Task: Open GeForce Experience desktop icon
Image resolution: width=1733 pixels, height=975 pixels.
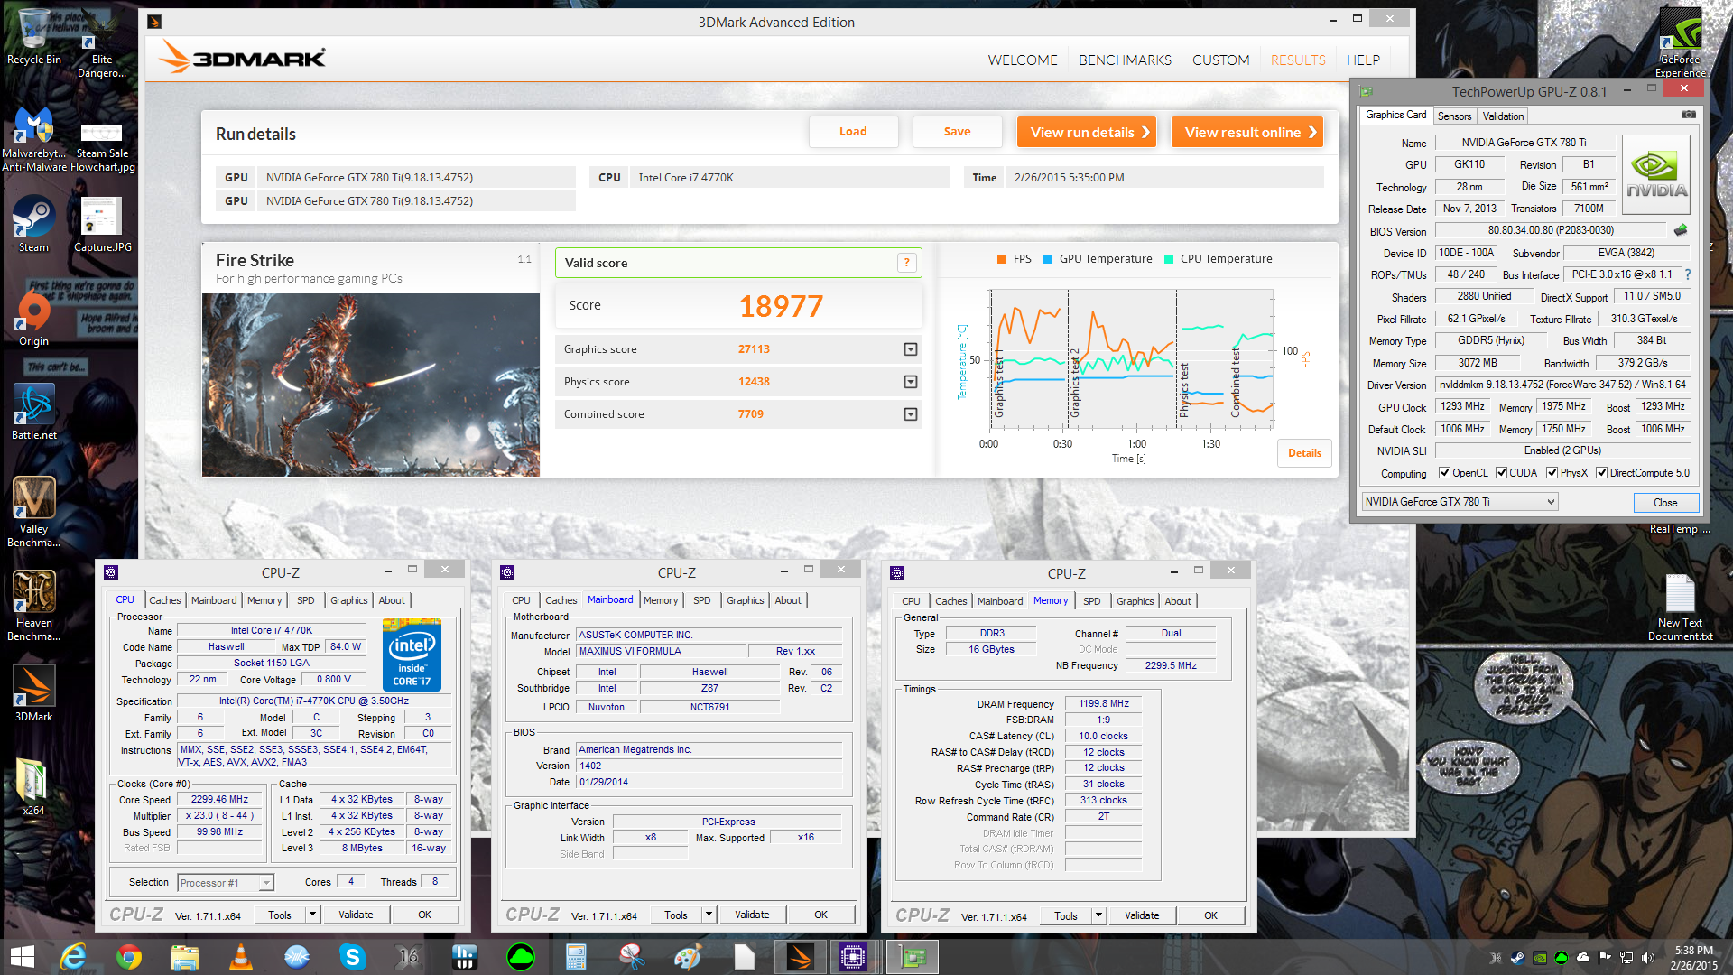Action: [x=1680, y=43]
